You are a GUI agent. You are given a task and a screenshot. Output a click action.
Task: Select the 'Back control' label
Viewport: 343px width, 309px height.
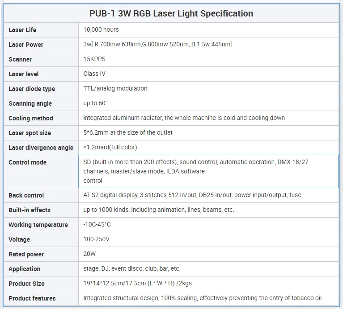pos(26,195)
